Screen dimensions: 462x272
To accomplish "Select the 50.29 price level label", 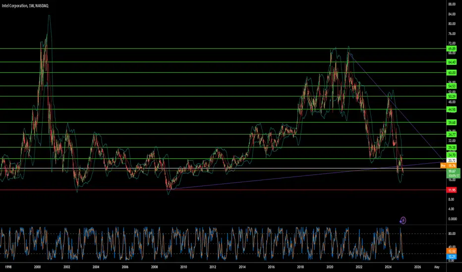I will pyautogui.click(x=452, y=96).
